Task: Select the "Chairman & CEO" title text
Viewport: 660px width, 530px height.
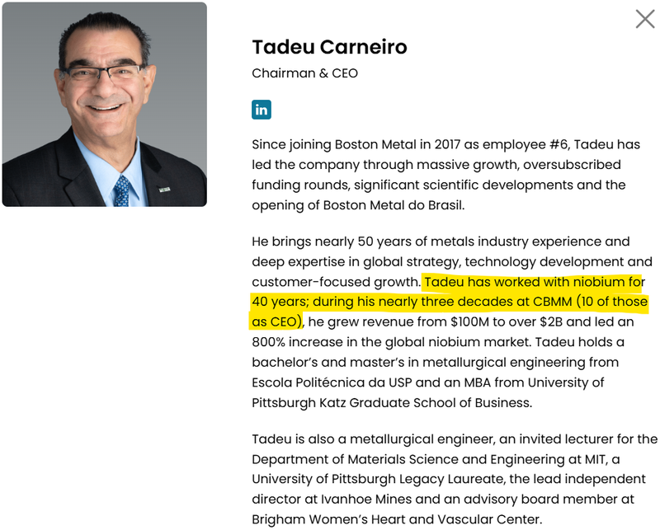Action: click(x=304, y=73)
